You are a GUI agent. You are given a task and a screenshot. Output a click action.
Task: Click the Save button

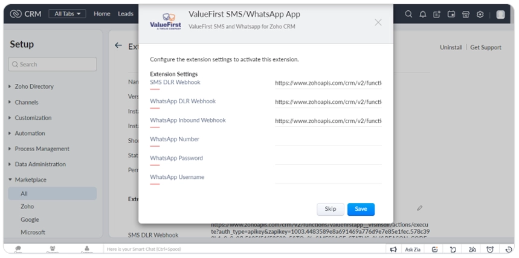361,209
